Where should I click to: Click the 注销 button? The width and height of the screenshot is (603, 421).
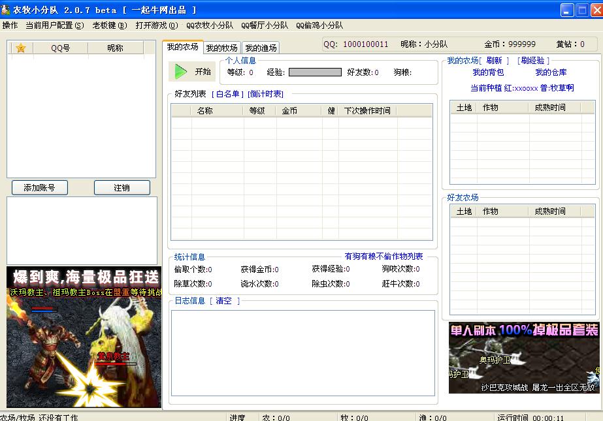click(122, 188)
